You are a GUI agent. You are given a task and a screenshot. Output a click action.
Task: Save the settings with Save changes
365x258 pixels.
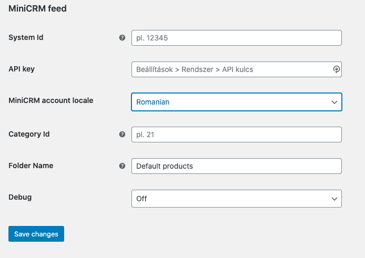coord(36,234)
